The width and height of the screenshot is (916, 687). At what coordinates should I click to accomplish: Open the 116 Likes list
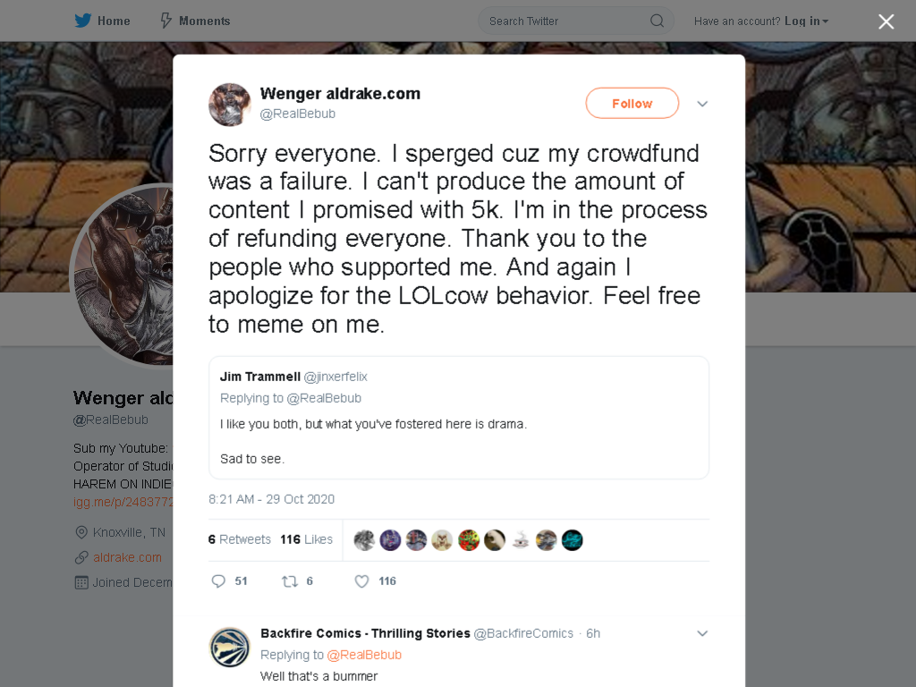pos(306,539)
